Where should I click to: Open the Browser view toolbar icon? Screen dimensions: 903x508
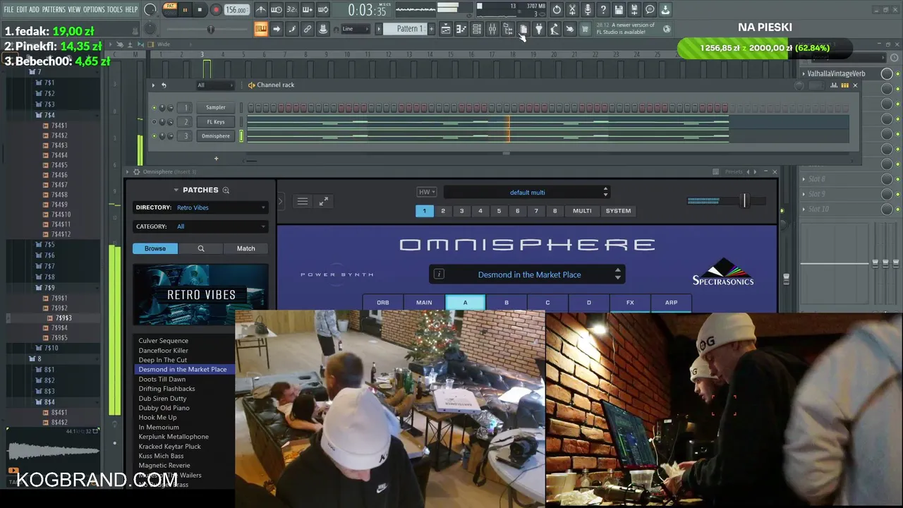click(508, 29)
